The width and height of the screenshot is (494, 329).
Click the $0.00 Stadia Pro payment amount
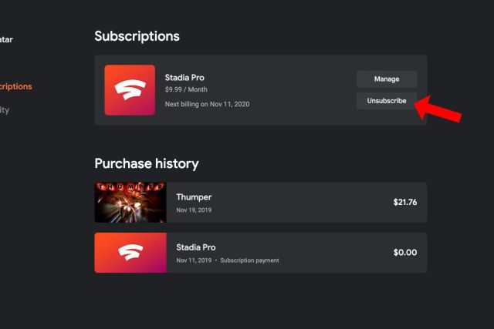[x=404, y=253]
